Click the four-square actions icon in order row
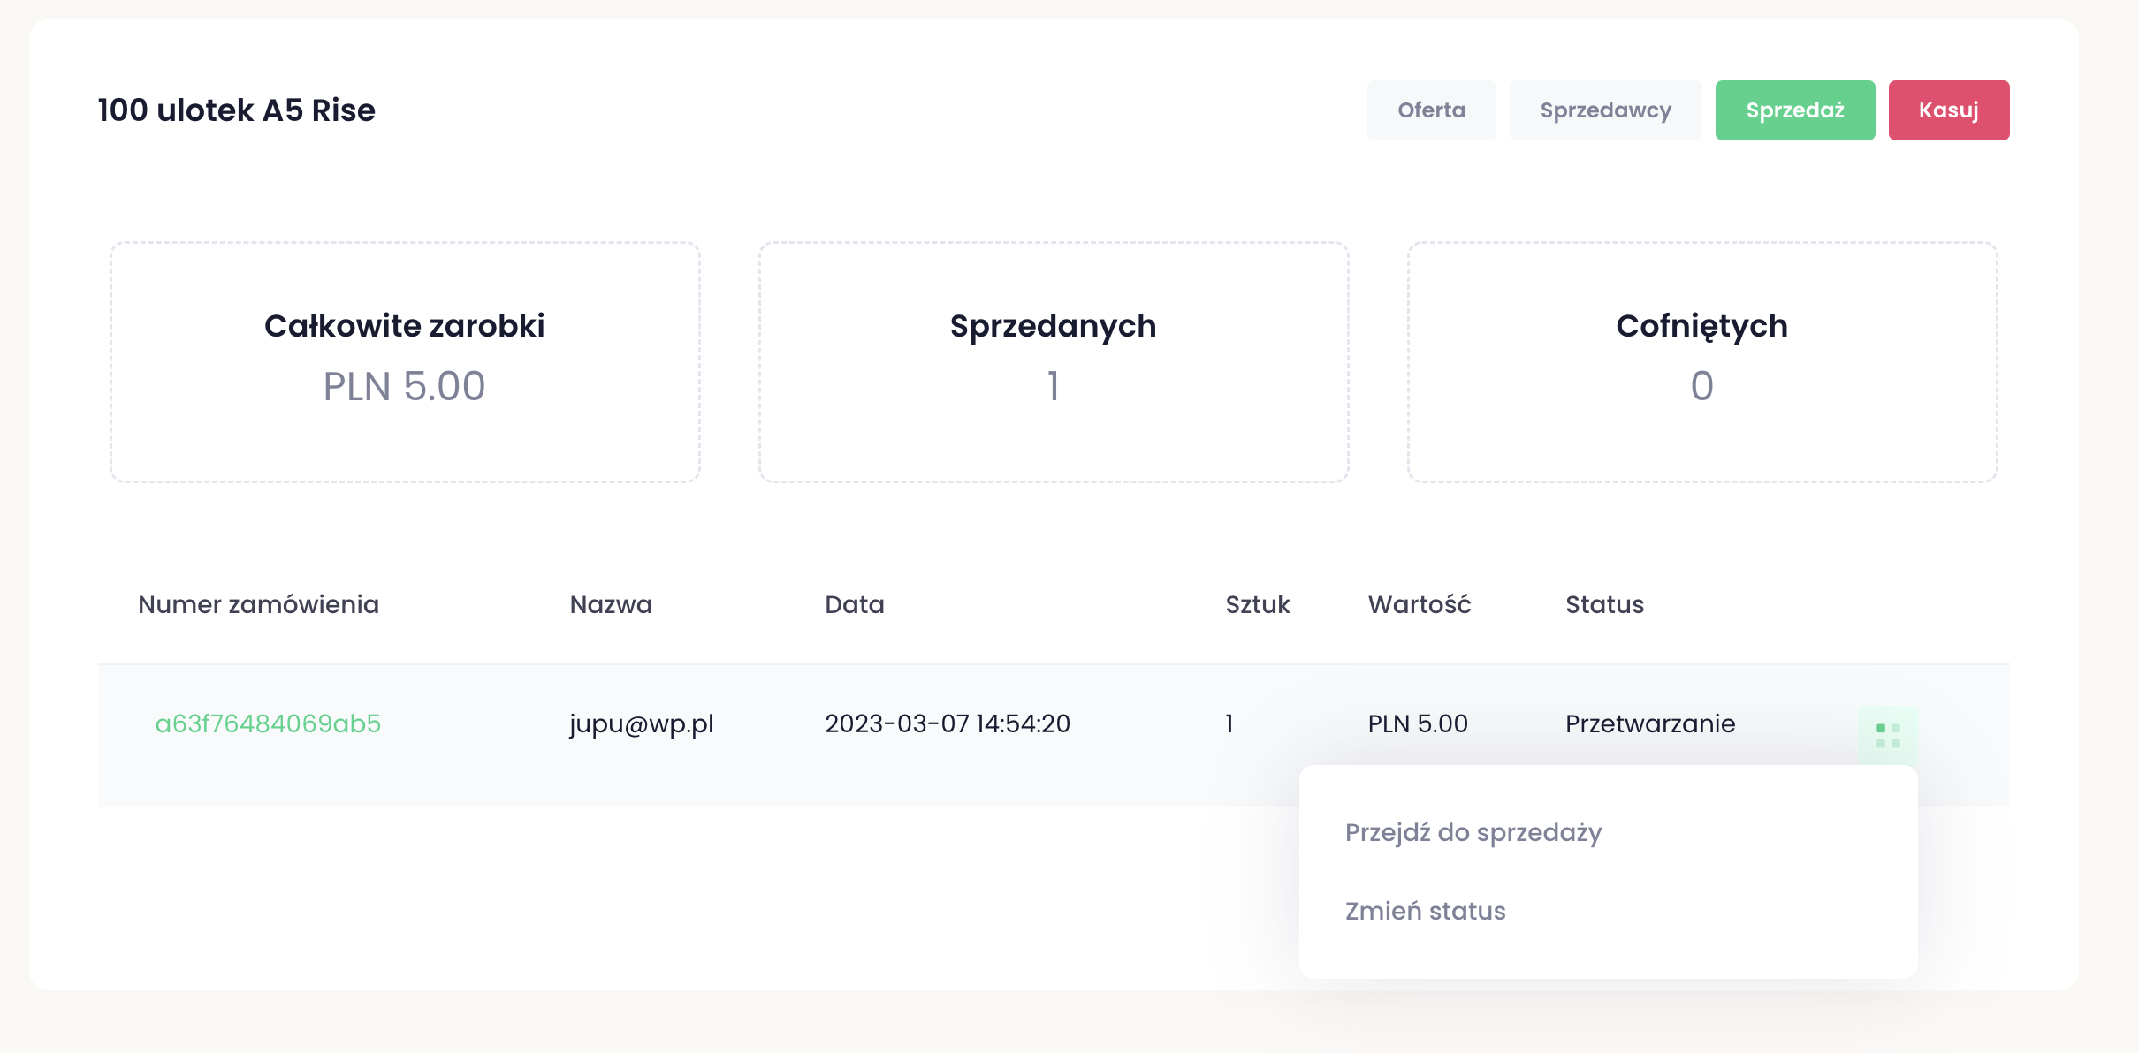The height and width of the screenshot is (1053, 2139). pos(1887,734)
